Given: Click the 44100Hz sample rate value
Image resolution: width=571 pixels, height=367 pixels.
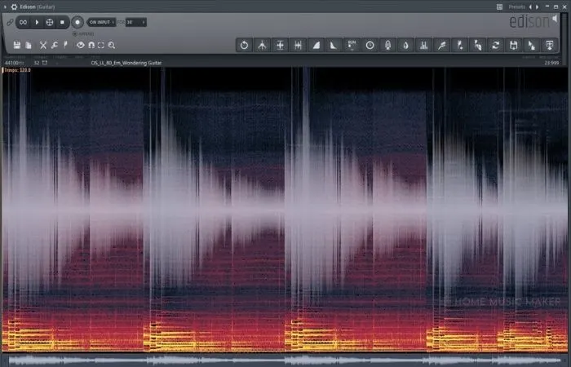Looking at the screenshot, I should [15, 63].
